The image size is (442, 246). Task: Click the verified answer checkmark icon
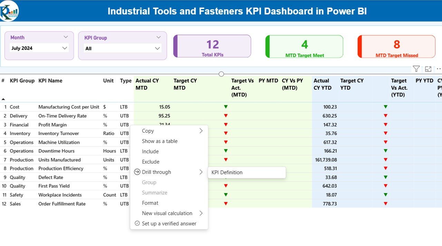pyautogui.click(x=137, y=223)
